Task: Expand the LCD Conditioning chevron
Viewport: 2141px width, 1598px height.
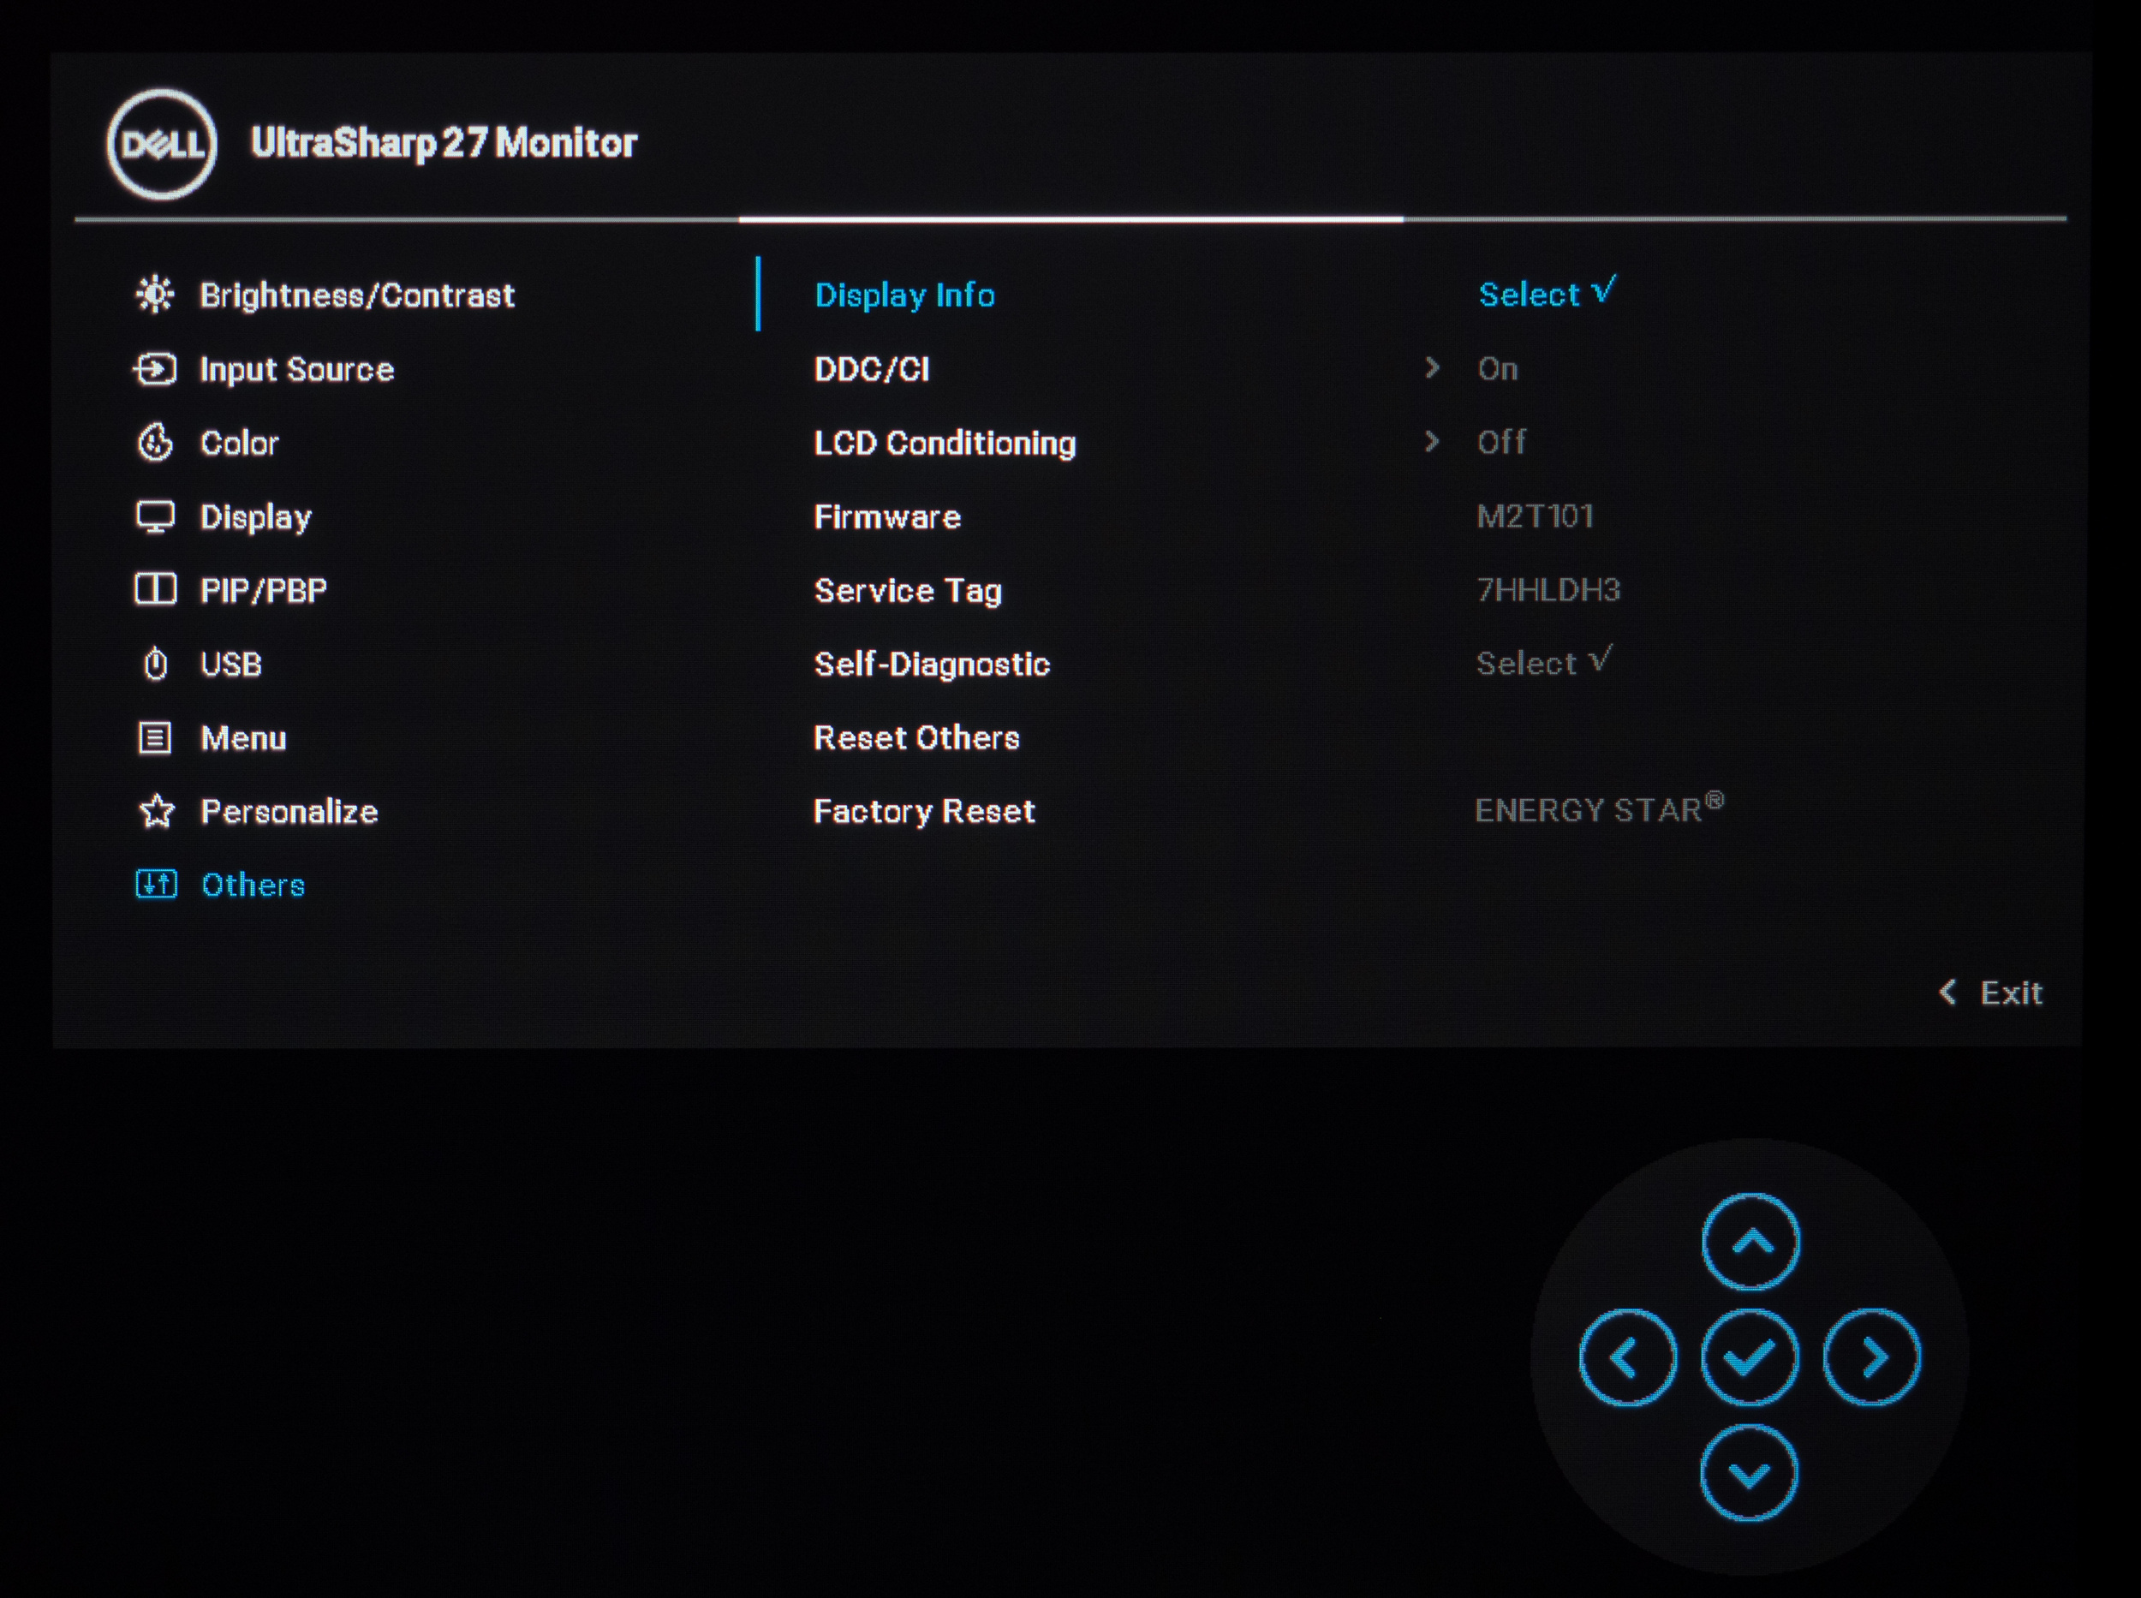Action: (1432, 442)
